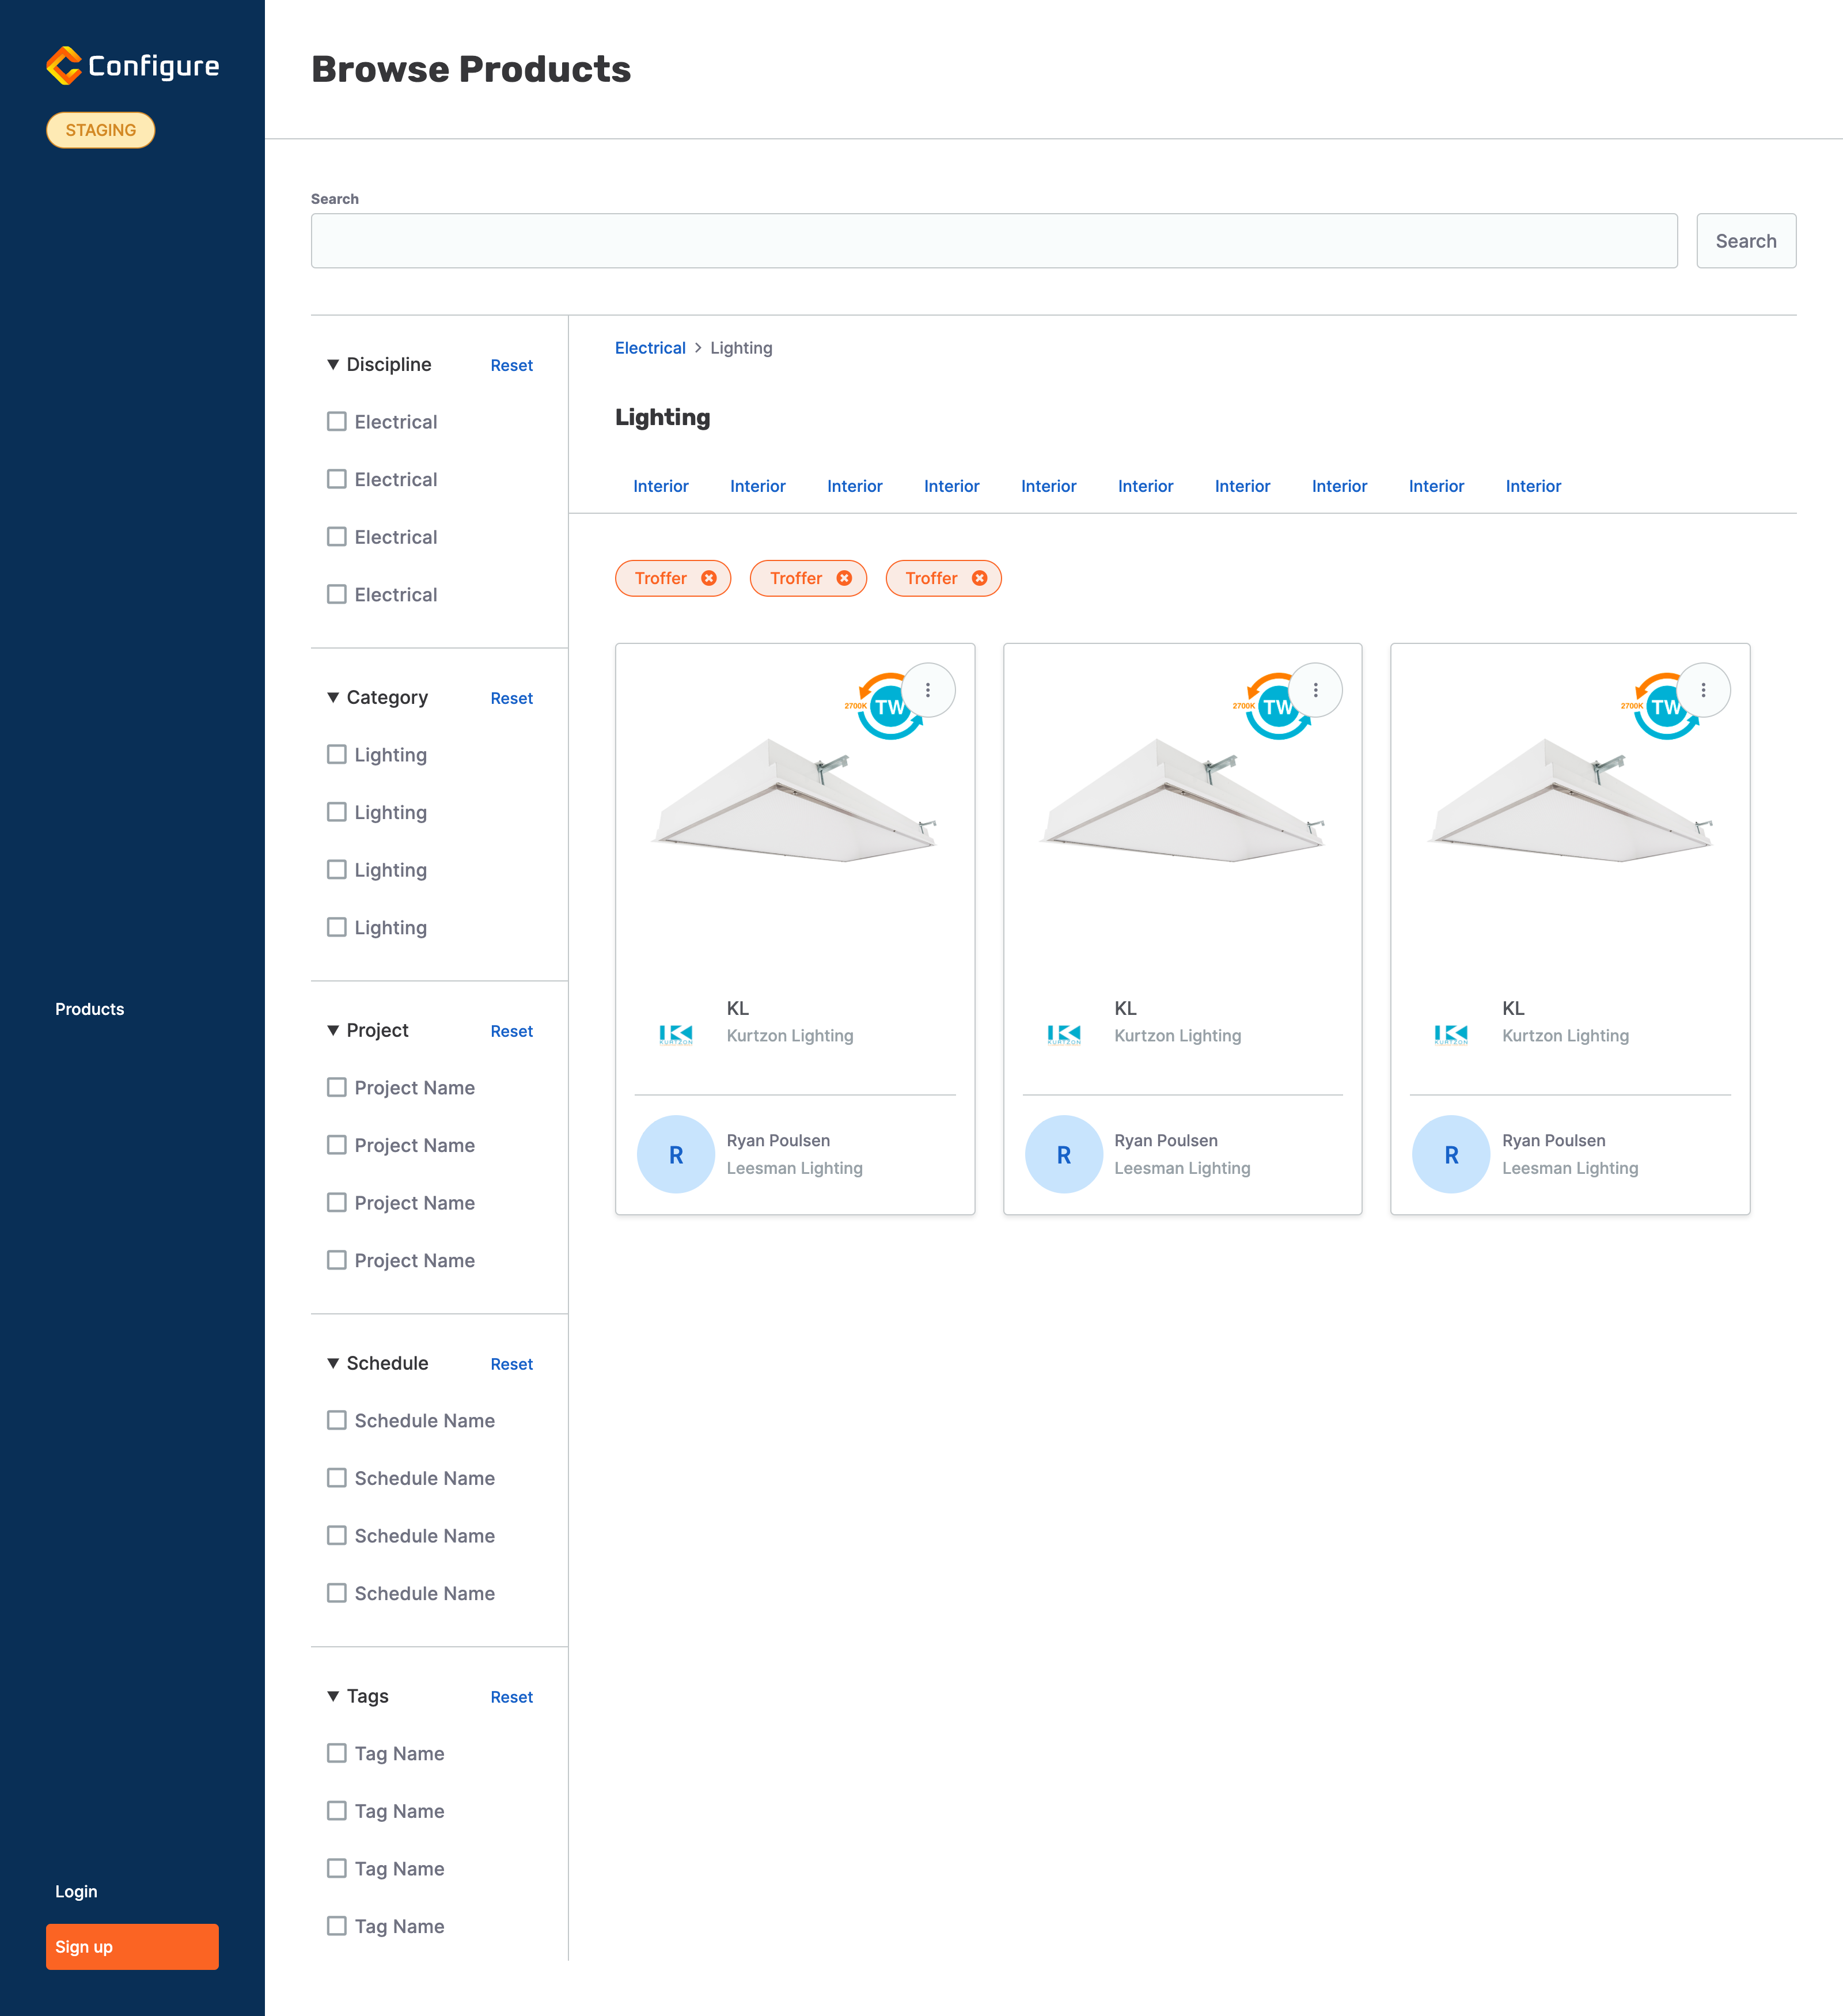Check the last Tag Name checkbox
This screenshot has height=2016, width=1843.
point(337,1927)
